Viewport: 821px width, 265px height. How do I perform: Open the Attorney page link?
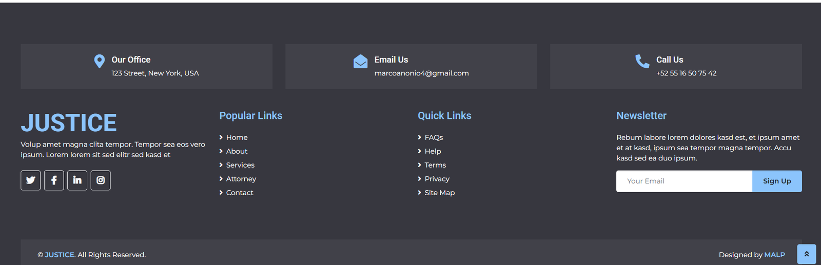click(x=241, y=179)
